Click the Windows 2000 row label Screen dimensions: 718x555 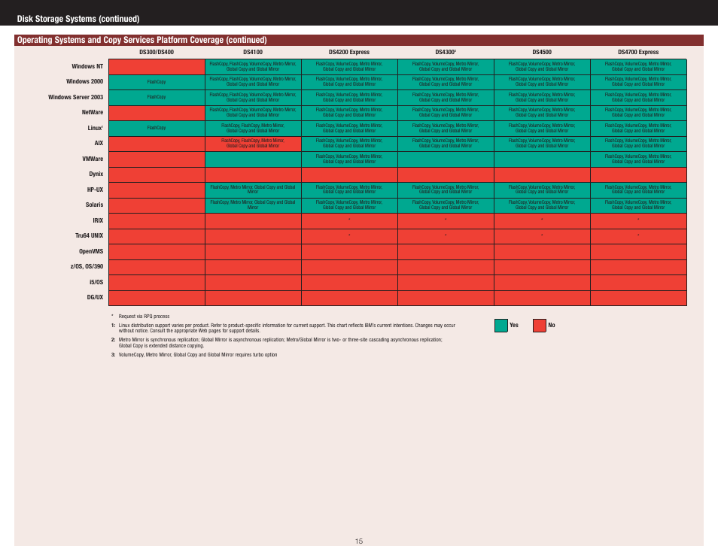pyautogui.click(x=85, y=81)
